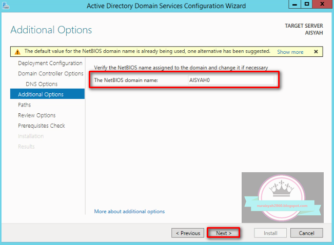The image size is (334, 245).
Task: Click the yellow warning triangle icon
Action: click(17, 52)
